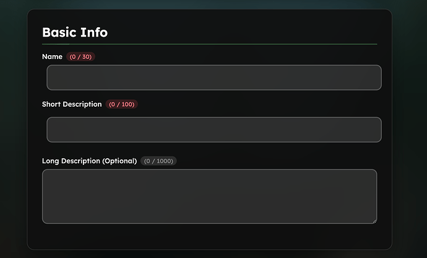
Task: Select the field under the Name label
Action: tap(213, 78)
